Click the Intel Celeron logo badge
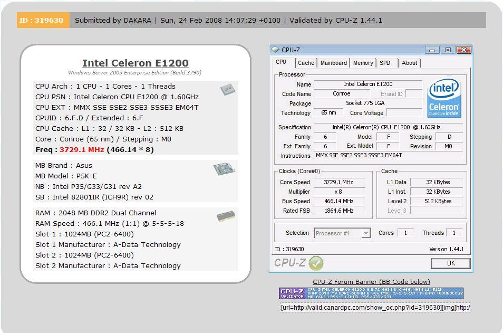This screenshot has height=333, width=503. pos(444,98)
